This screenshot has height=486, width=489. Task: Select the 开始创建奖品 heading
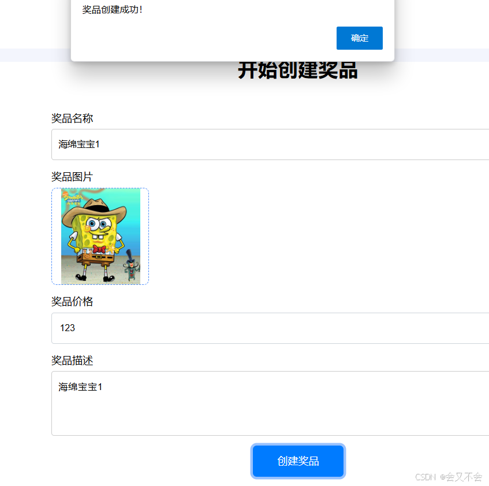coord(298,71)
